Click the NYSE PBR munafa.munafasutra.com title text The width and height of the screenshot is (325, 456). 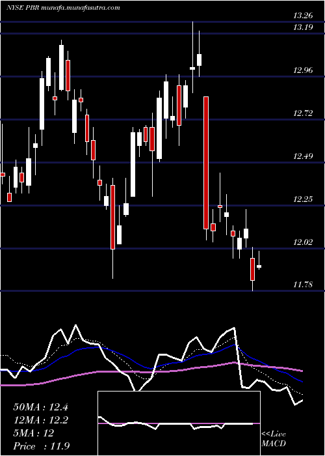tap(63, 8)
